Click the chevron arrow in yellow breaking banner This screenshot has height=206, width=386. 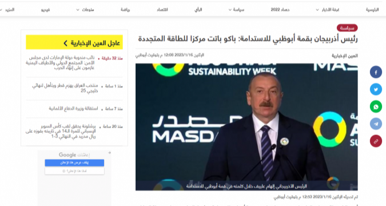tap(65, 43)
